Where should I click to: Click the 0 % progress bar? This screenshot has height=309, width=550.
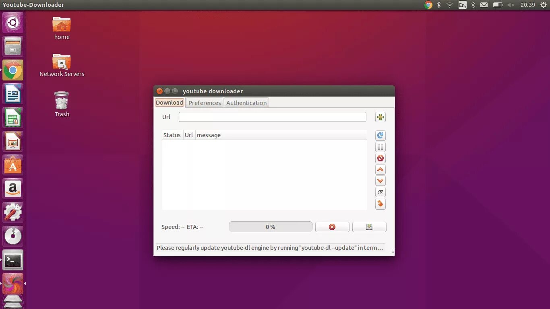click(271, 227)
